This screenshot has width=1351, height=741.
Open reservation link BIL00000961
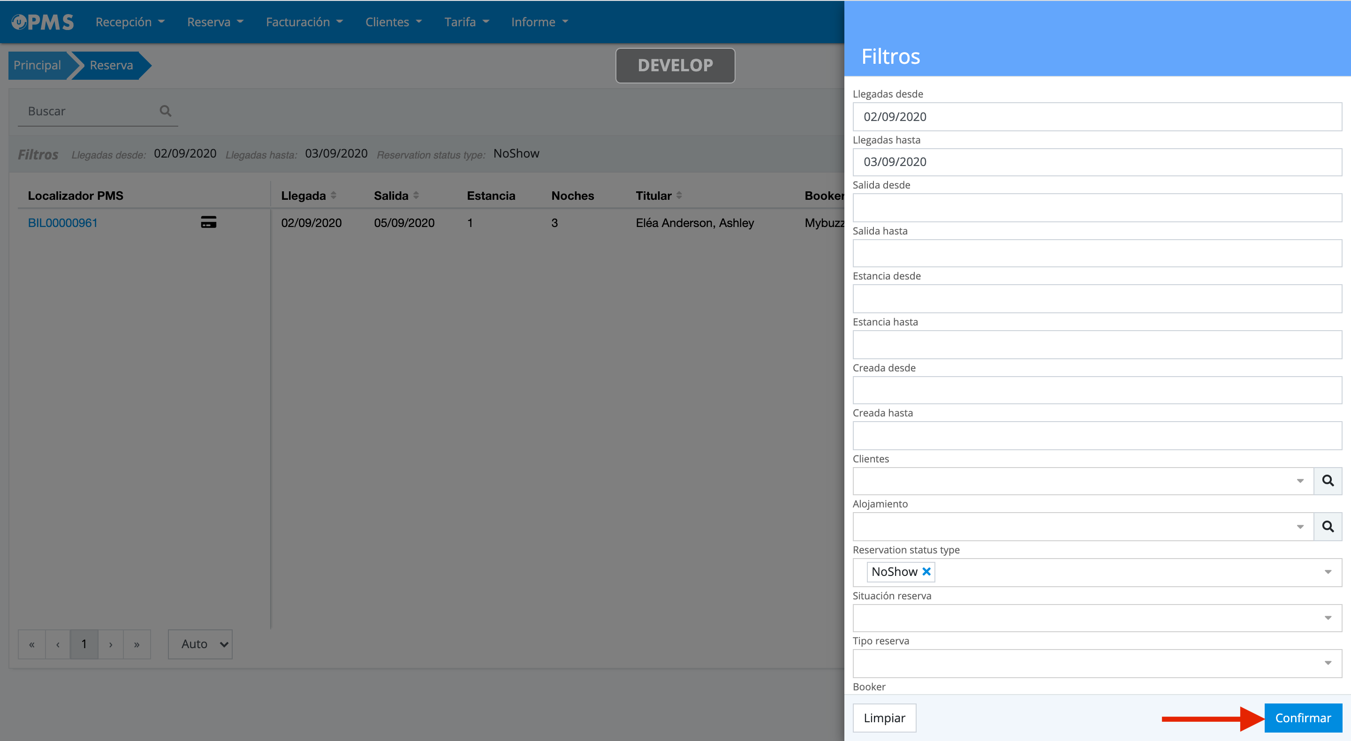(x=62, y=223)
